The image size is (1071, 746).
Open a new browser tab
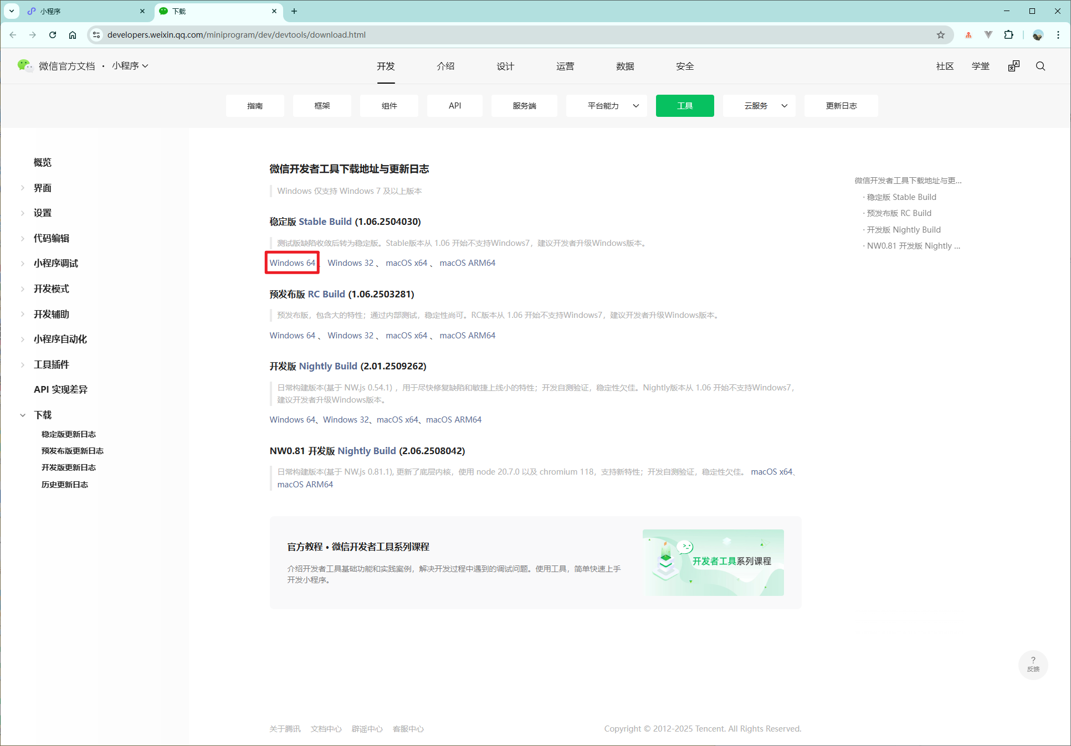tap(294, 11)
